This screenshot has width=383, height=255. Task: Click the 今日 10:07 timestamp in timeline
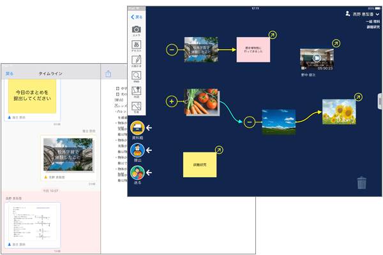(x=50, y=191)
